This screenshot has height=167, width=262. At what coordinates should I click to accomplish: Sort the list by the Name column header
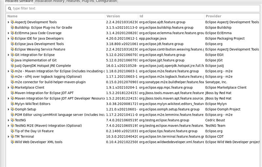(55, 16)
